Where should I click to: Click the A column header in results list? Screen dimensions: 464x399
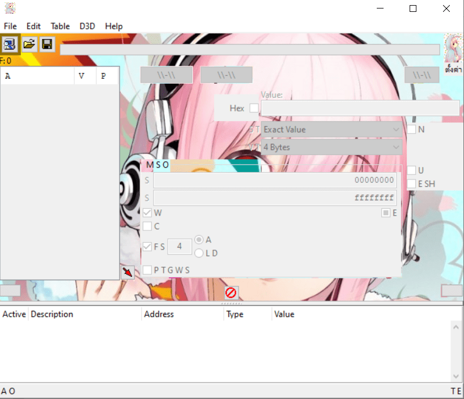click(37, 76)
